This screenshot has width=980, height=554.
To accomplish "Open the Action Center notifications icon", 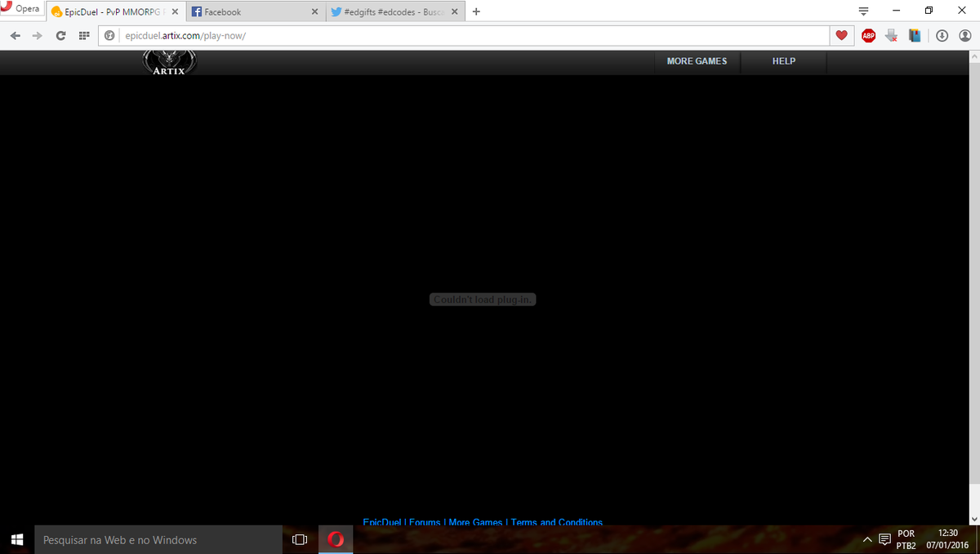I will tap(884, 539).
